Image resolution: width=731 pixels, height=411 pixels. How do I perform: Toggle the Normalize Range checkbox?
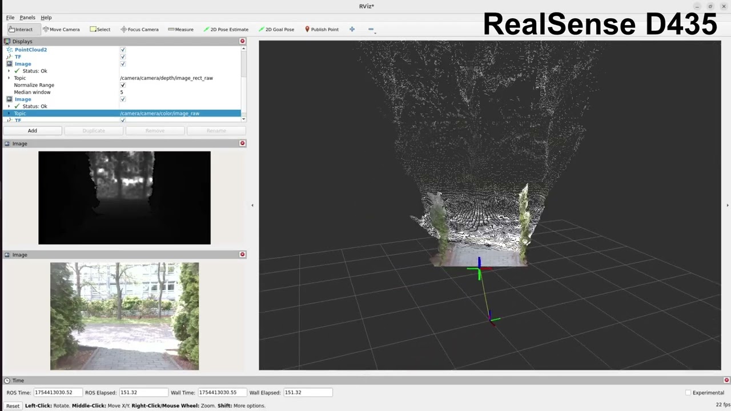(x=123, y=85)
